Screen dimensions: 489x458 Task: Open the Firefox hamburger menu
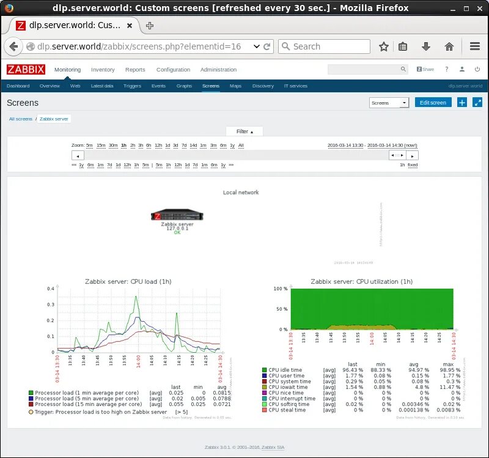pos(475,46)
